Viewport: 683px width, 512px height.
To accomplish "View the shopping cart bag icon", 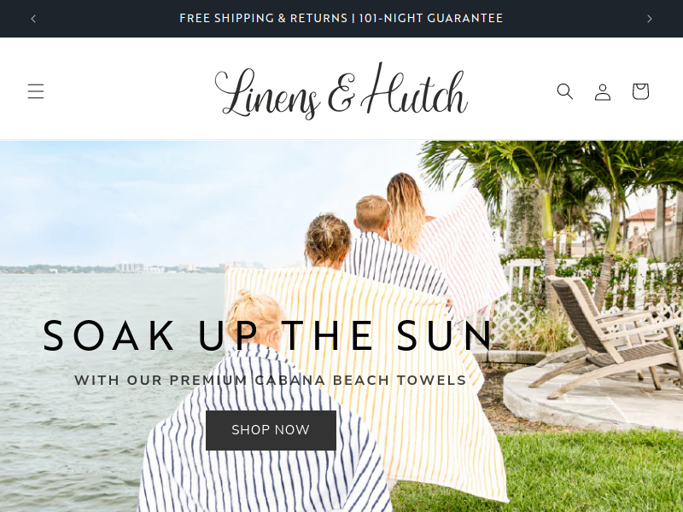I will (x=640, y=91).
